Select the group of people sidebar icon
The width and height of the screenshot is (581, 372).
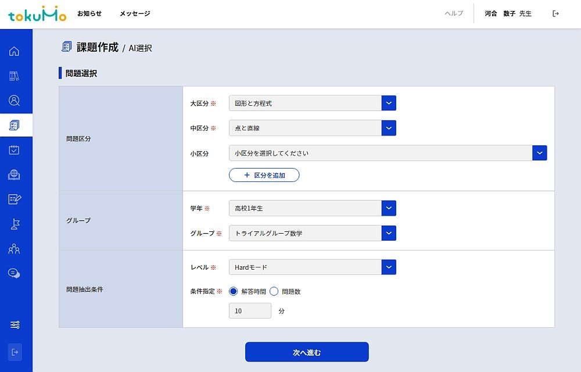click(15, 248)
